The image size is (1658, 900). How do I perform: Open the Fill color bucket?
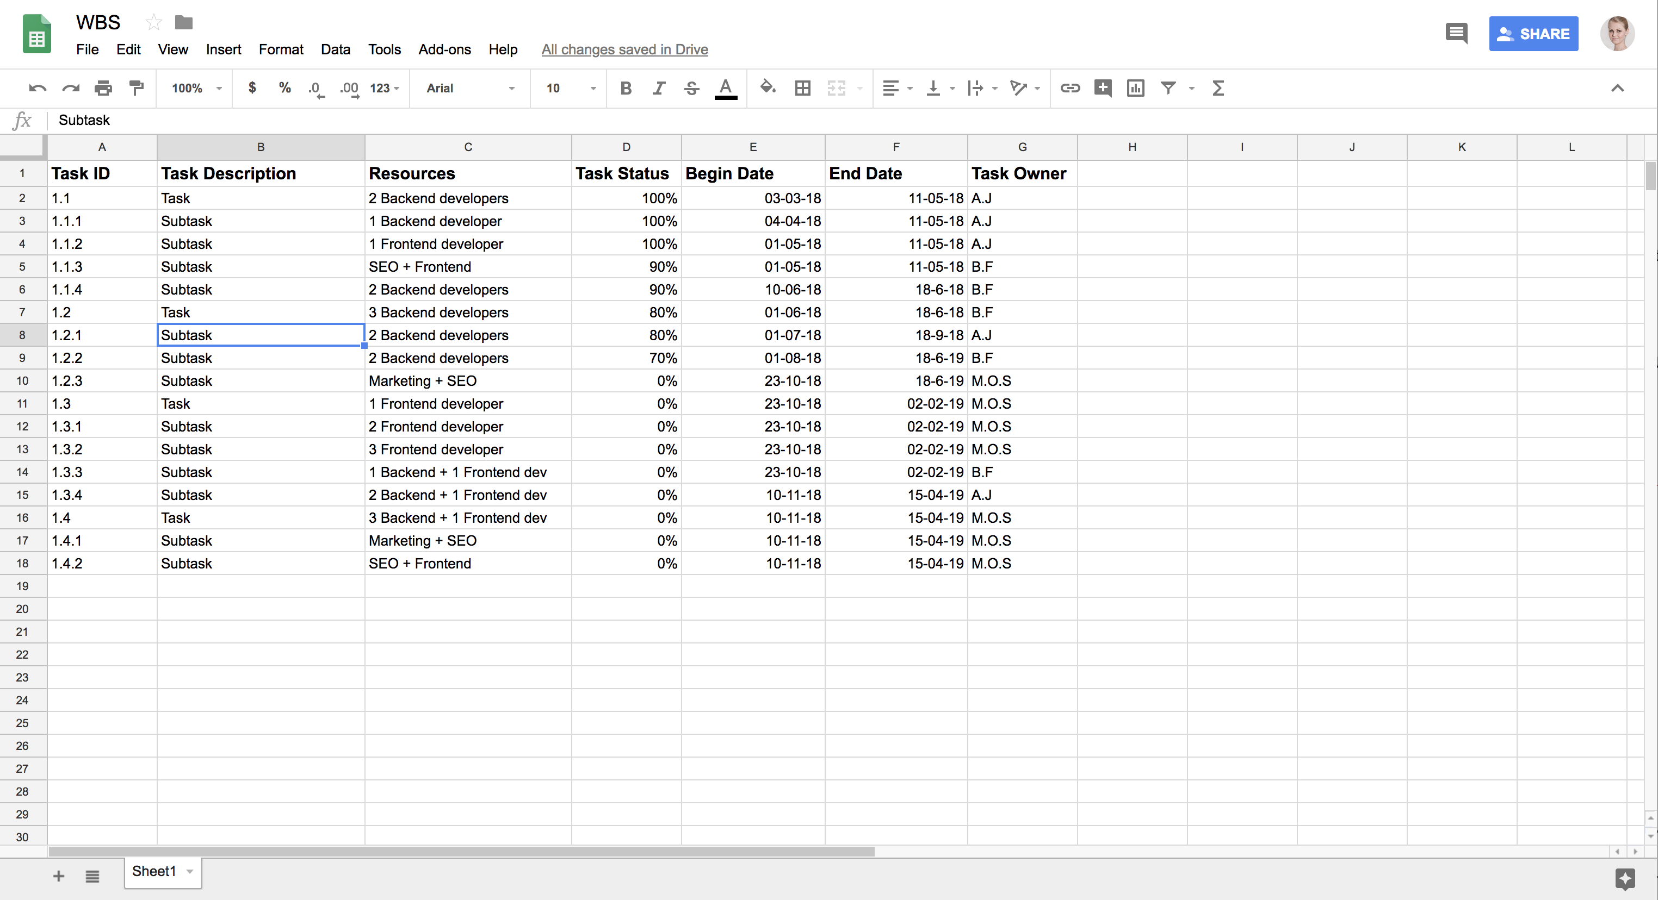tap(767, 88)
